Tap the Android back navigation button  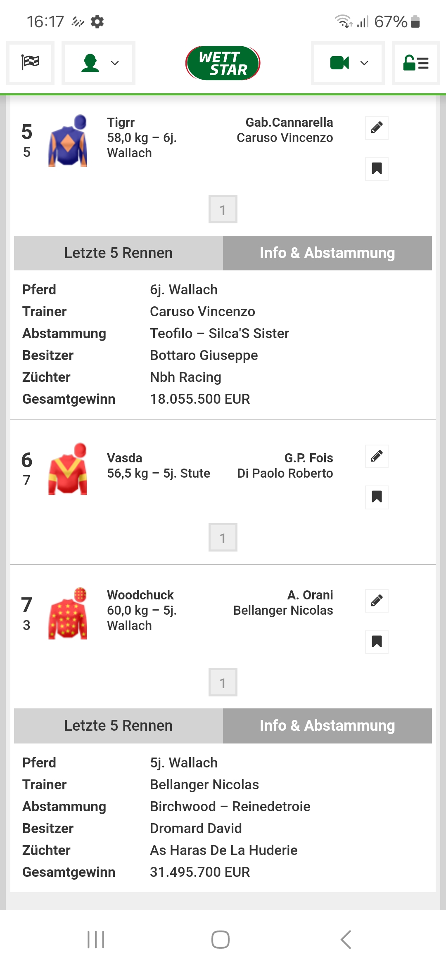coord(346,940)
